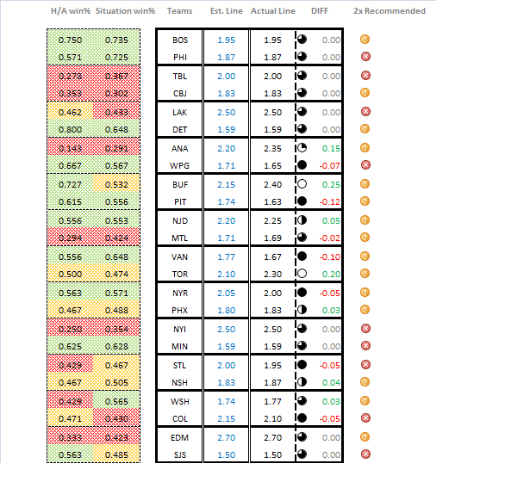Image resolution: width=505 pixels, height=482 pixels.
Task: Click the green 0.800 H/A win% cell
Action: coord(70,130)
